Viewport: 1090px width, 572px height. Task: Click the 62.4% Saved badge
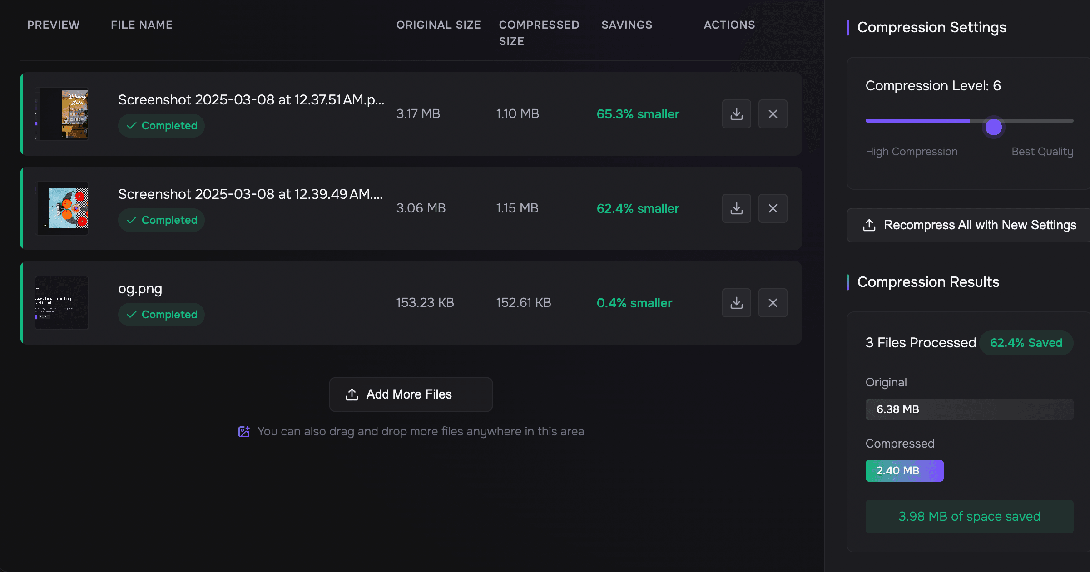pos(1026,343)
